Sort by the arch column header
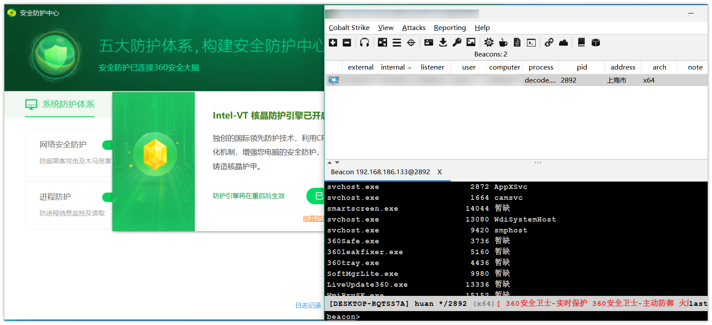Viewport: 712px width, 325px height. pos(659,67)
